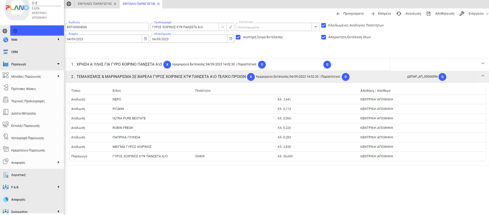Click the PLANO logo
The height and width of the screenshot is (215, 489).
click(17, 8)
